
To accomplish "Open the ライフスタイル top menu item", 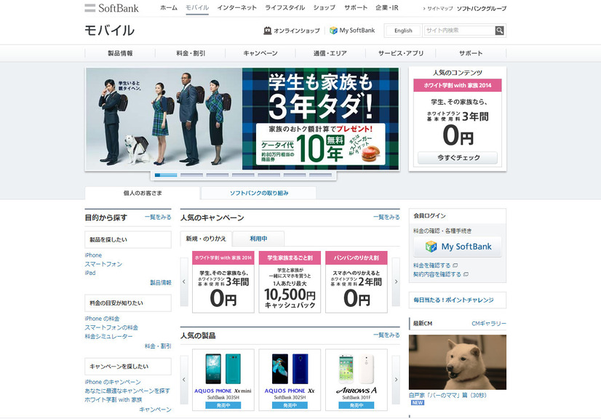I will click(284, 8).
